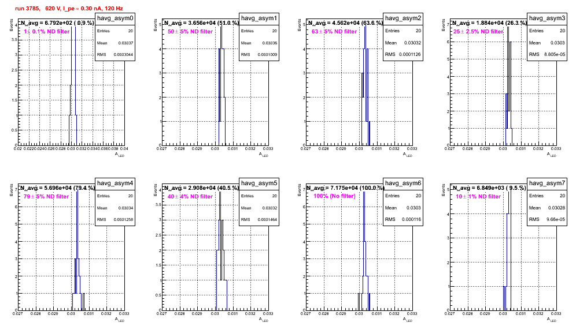This screenshot has height=330, width=576.
Task: Click the Events y-axis title of havg_asym0 plot
Action: [12, 25]
